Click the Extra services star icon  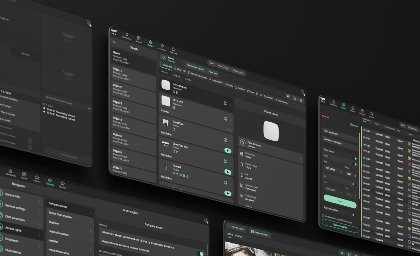[x=243, y=142]
